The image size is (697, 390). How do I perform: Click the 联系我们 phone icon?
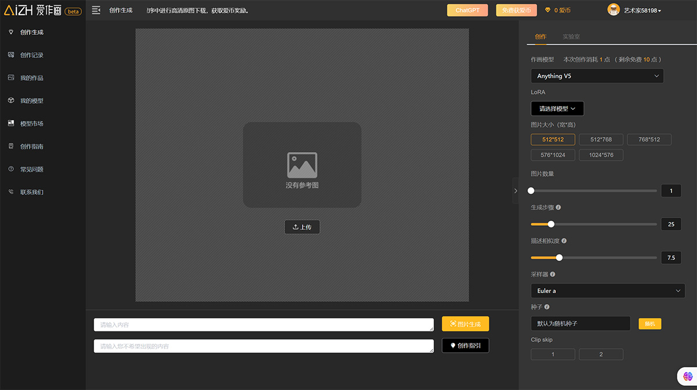[x=10, y=192]
